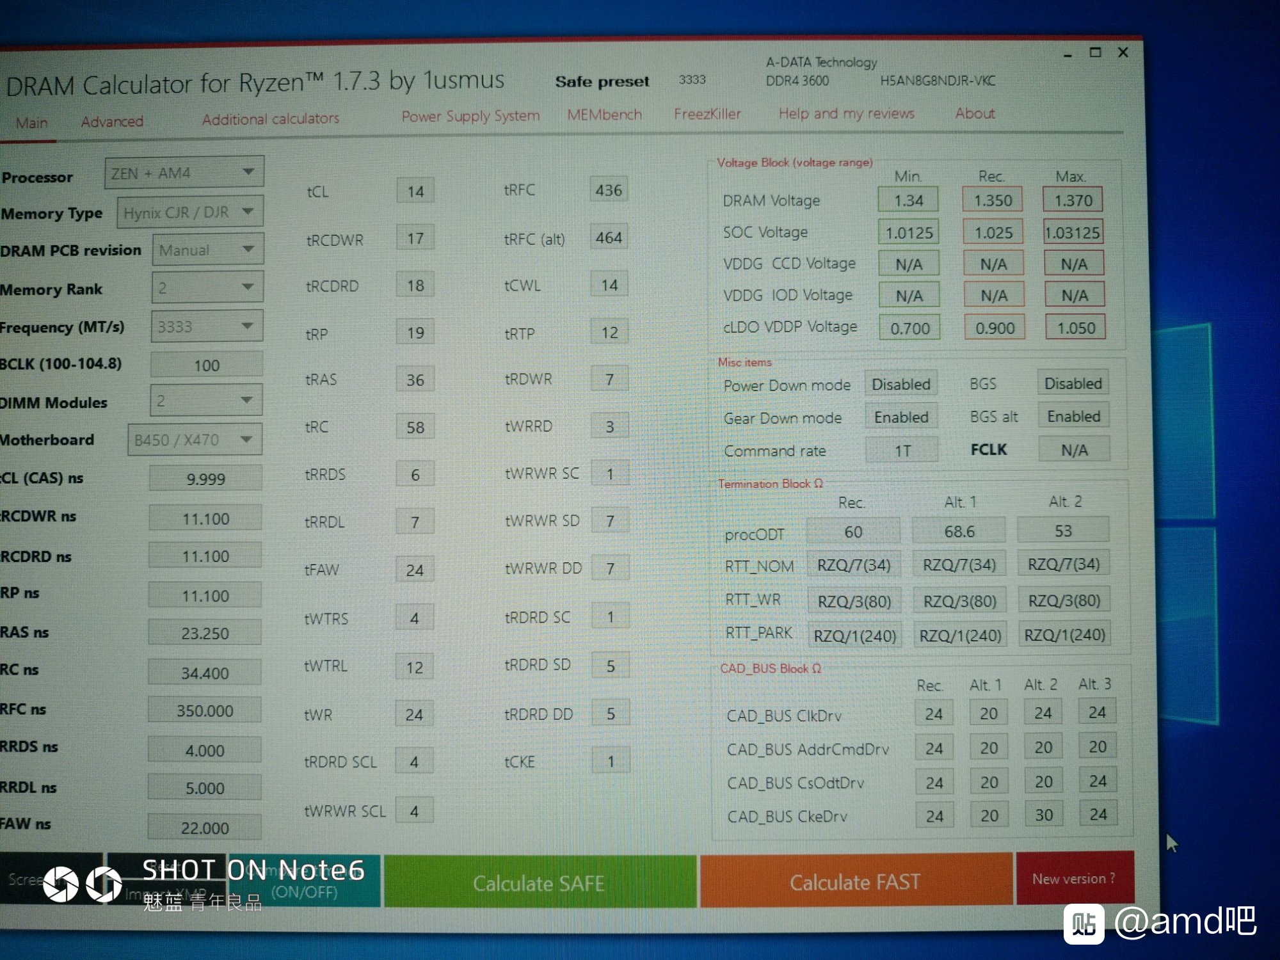Click the FAW ns field 22.000
Viewport: 1280px width, 960px height.
click(205, 827)
